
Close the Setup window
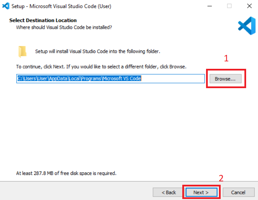pos(248,6)
